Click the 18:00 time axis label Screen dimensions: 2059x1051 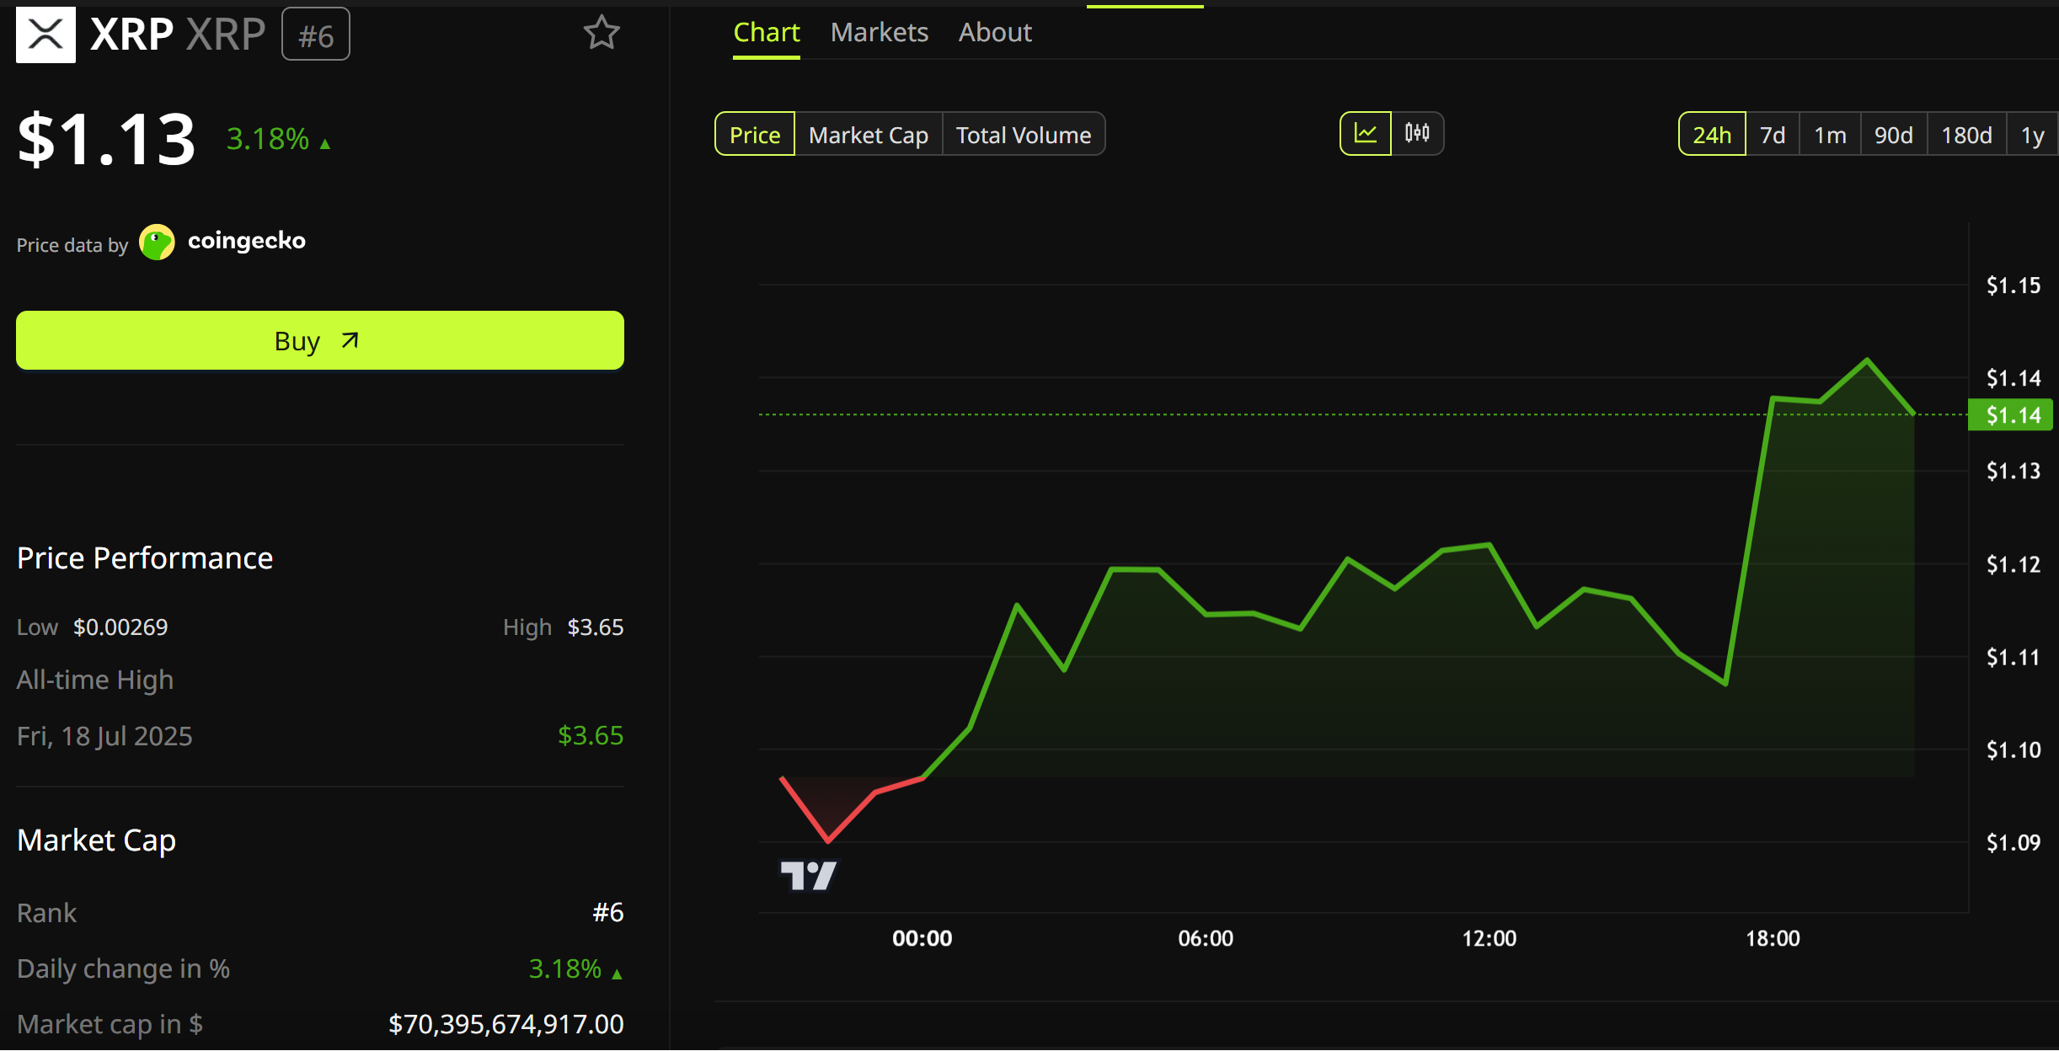pyautogui.click(x=1773, y=938)
